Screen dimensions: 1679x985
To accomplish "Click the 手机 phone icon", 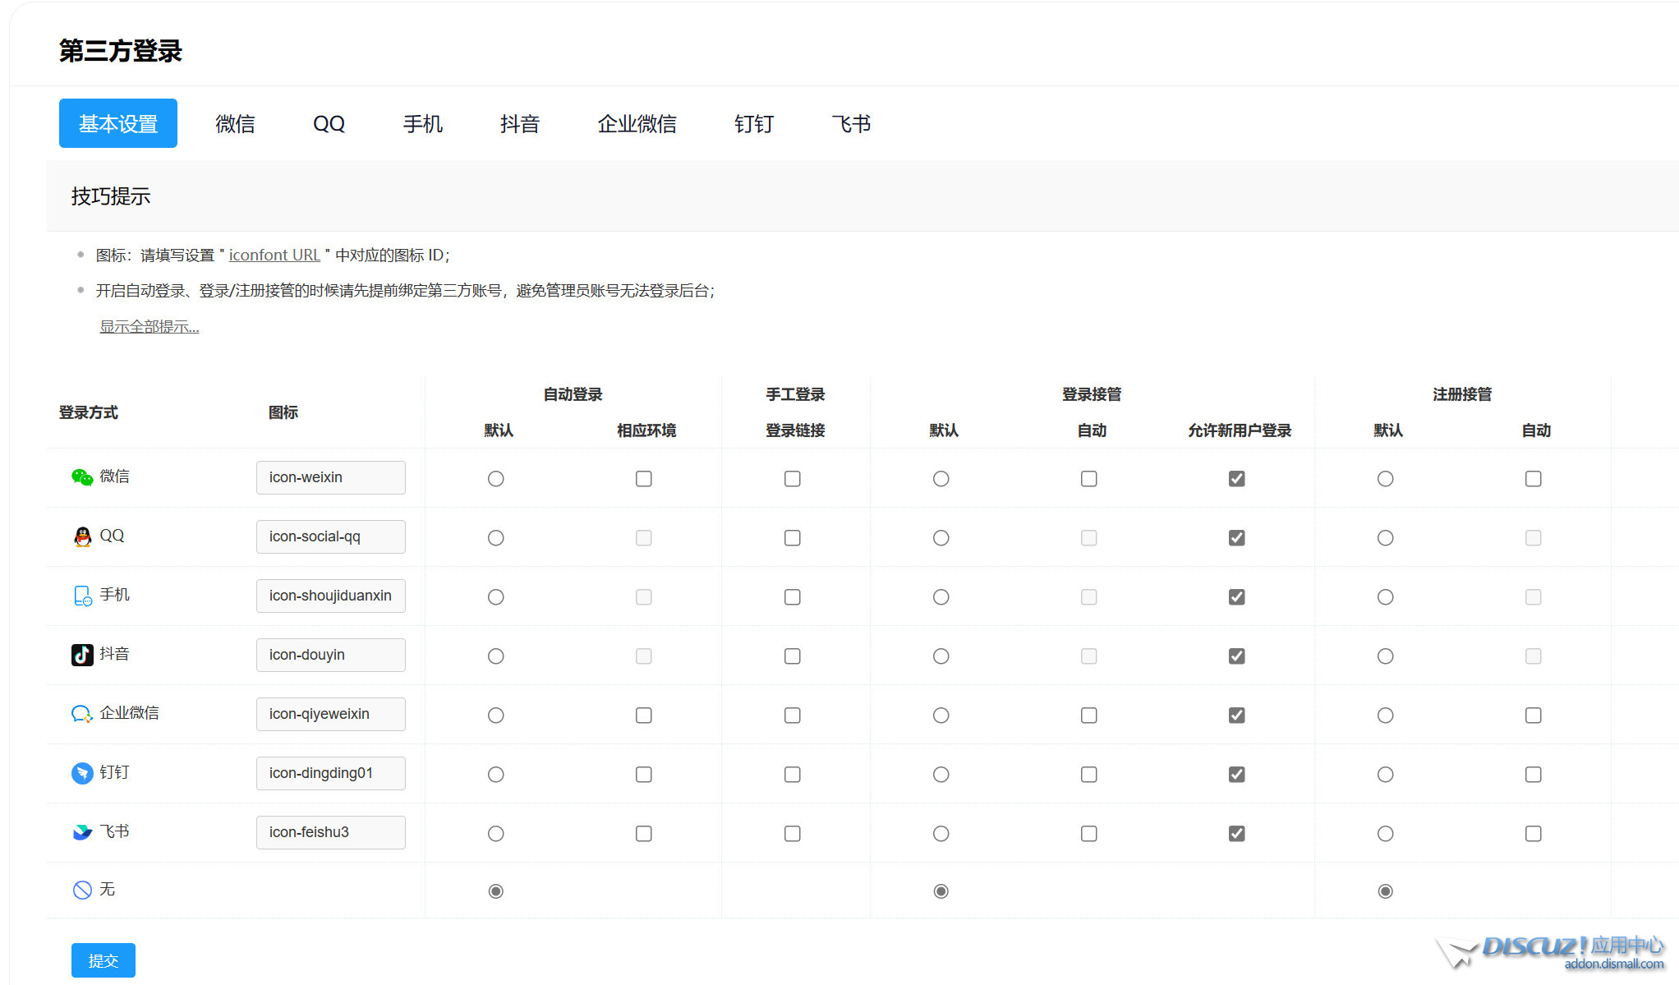I will click(82, 596).
